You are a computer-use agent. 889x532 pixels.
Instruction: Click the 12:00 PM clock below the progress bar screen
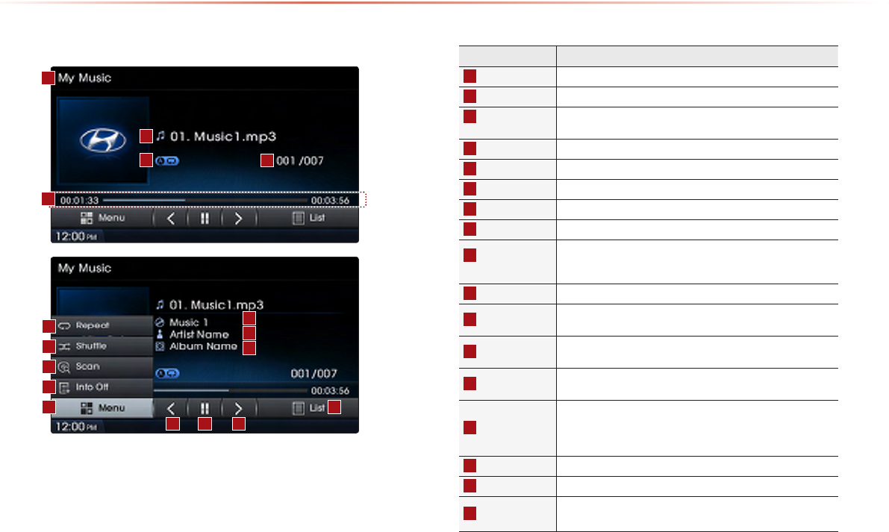coord(76,237)
